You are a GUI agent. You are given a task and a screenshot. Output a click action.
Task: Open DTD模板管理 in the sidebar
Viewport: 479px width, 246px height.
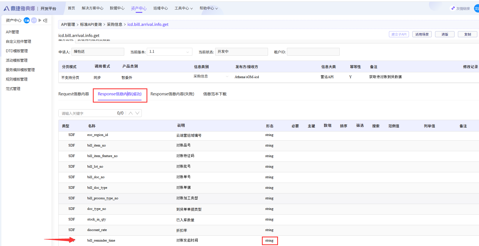pos(17,51)
